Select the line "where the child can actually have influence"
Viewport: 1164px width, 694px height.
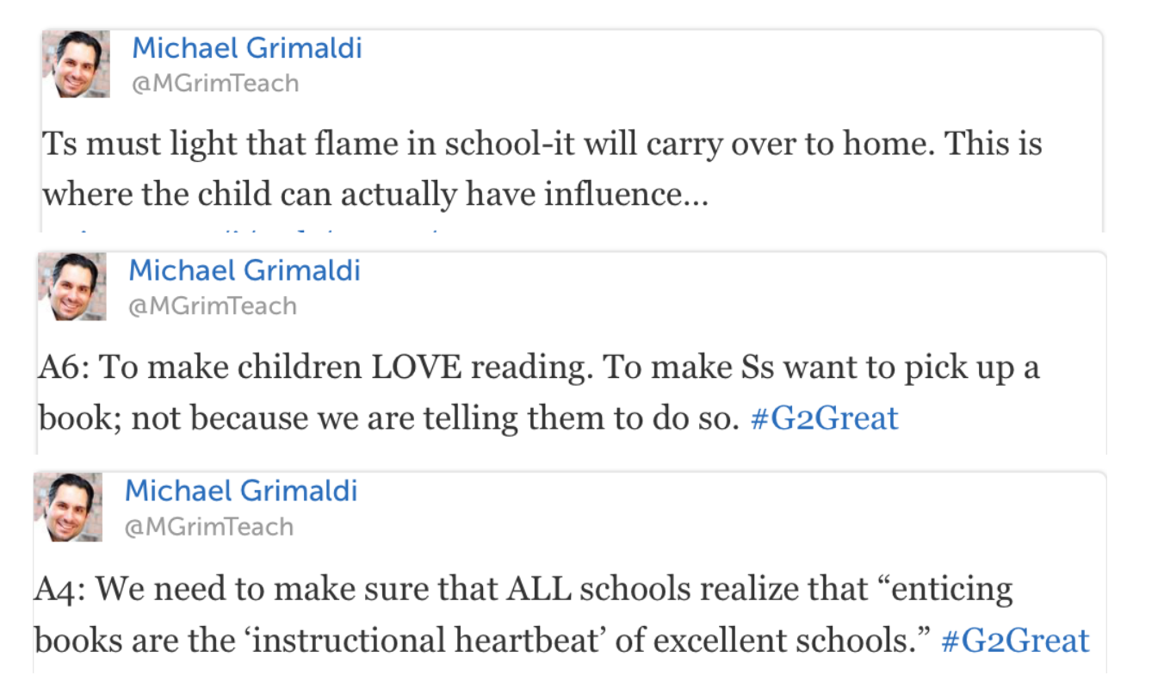pos(375,195)
